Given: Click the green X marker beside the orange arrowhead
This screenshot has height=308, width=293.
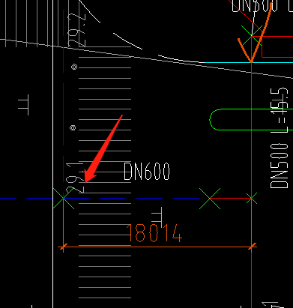Looking at the screenshot, I should pyautogui.click(x=252, y=36).
